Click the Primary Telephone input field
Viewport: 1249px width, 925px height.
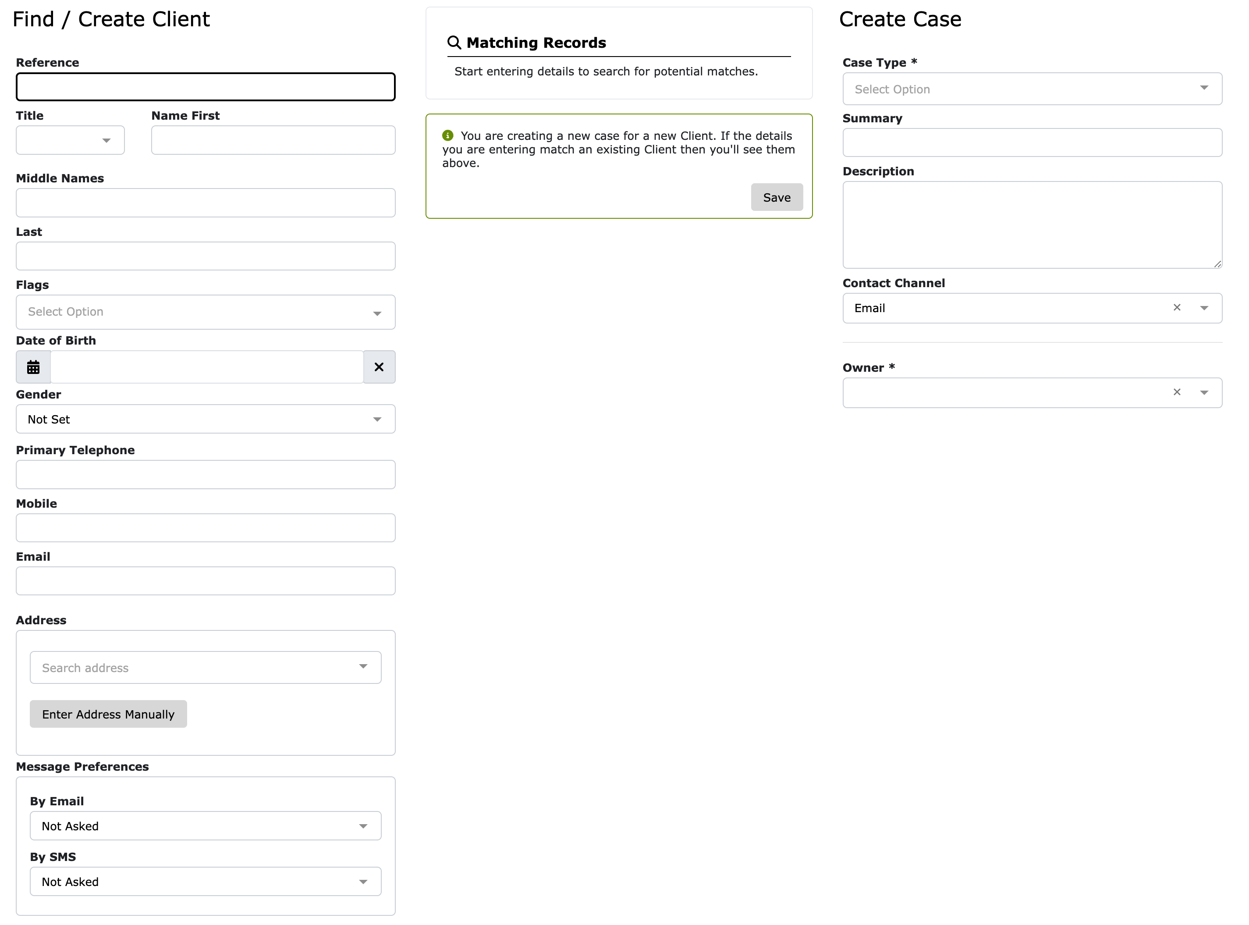206,475
